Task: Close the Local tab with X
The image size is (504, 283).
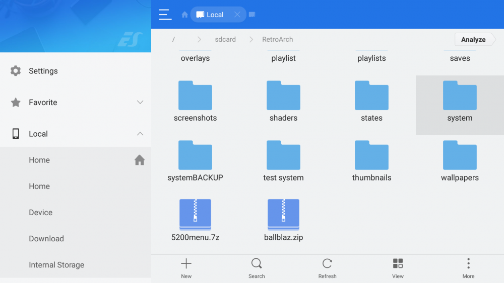Action: click(237, 15)
